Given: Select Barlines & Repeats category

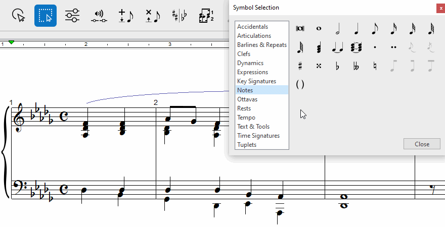Looking at the screenshot, I should pyautogui.click(x=262, y=45).
